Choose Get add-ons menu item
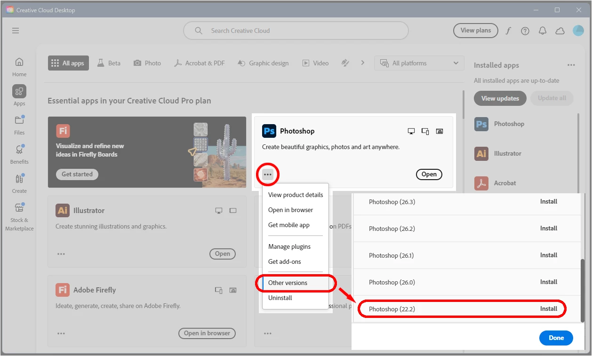This screenshot has width=592, height=356. pos(296,261)
